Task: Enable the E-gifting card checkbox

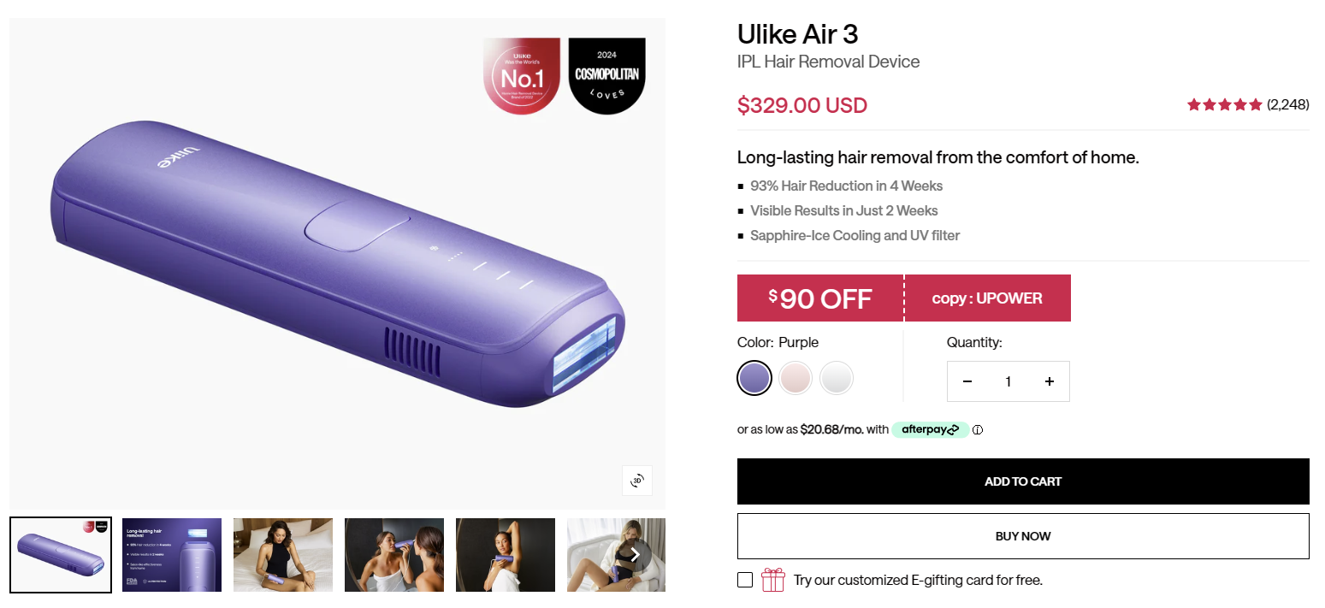Action: (745, 580)
